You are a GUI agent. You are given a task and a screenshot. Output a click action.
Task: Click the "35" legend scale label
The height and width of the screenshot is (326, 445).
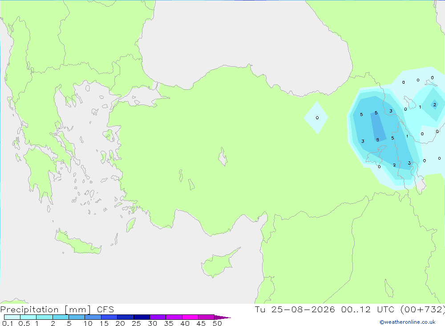coord(169,323)
